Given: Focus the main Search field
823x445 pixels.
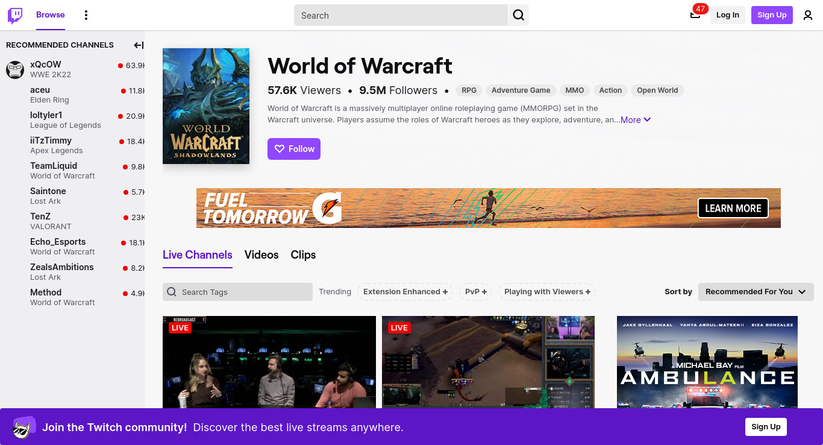Looking at the screenshot, I should coord(401,15).
